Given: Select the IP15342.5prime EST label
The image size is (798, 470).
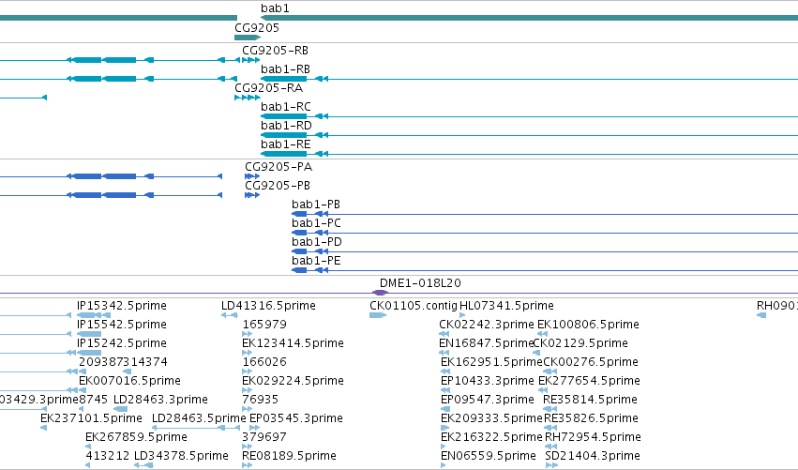Looking at the screenshot, I should click(122, 306).
